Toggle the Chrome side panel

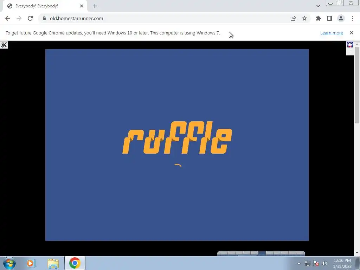330,18
